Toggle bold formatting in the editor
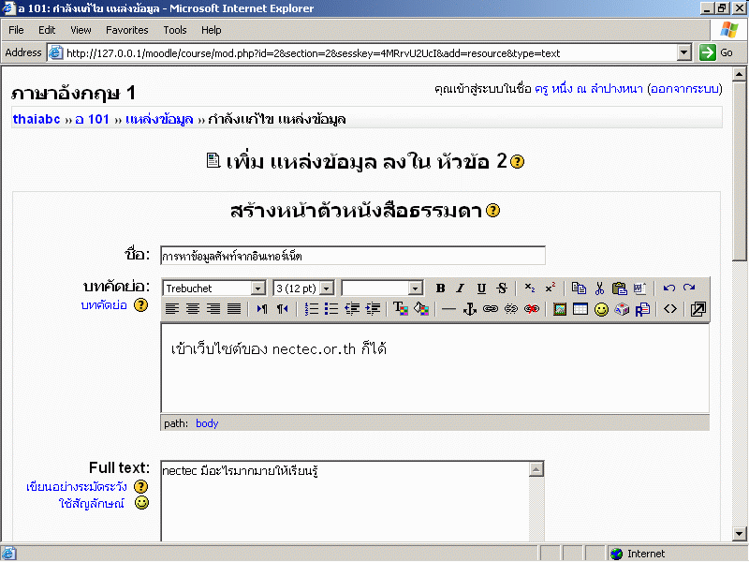Screen dimensions: 749x562 (x=440, y=288)
